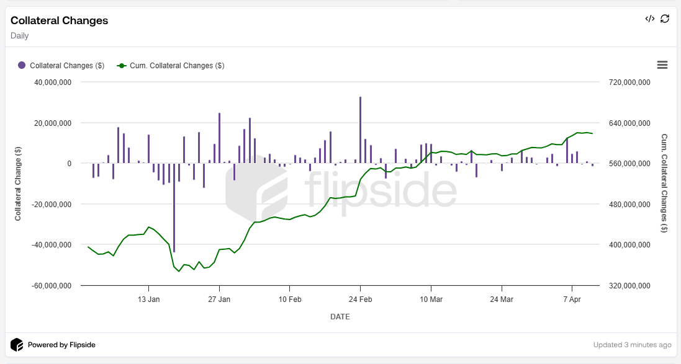
Task: Click the DATE axis title
Action: (x=340, y=317)
